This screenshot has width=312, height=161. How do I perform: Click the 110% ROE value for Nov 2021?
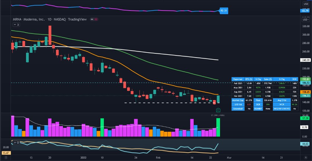(295, 96)
